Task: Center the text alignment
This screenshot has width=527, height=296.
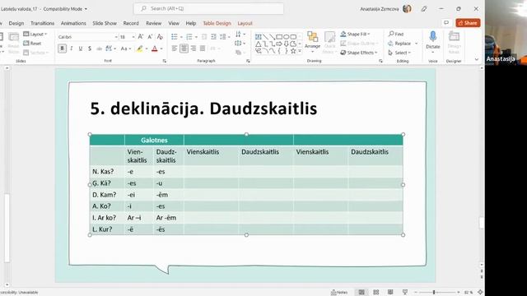Action: pyautogui.click(x=184, y=49)
